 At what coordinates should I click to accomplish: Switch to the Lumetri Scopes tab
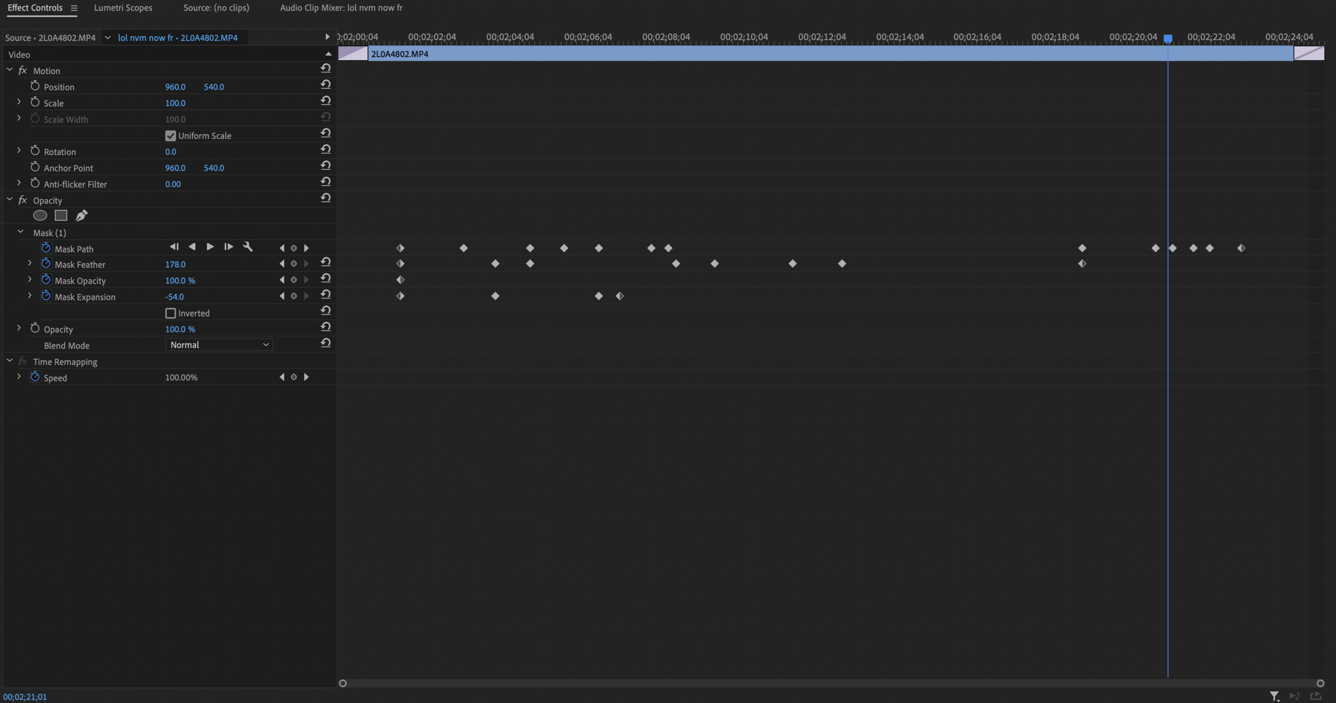pos(123,7)
